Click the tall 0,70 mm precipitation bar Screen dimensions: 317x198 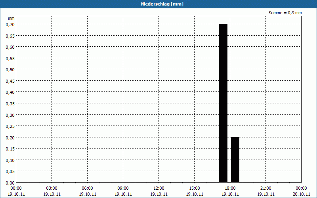[223, 103]
